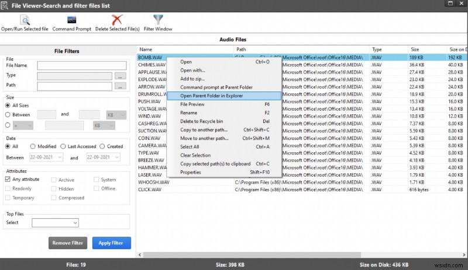Click the Open/Run Selected file icon
The height and width of the screenshot is (270, 468).
click(25, 20)
